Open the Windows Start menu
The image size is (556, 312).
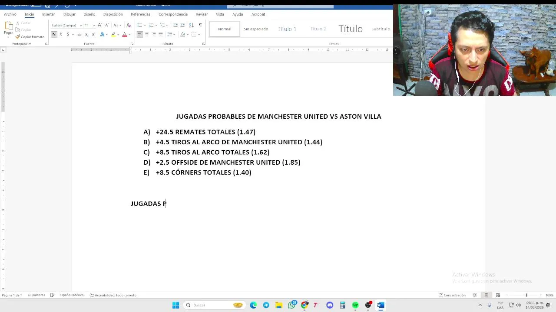(175, 305)
